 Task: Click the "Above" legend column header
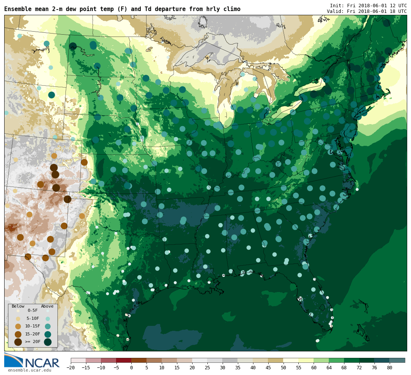(47, 306)
